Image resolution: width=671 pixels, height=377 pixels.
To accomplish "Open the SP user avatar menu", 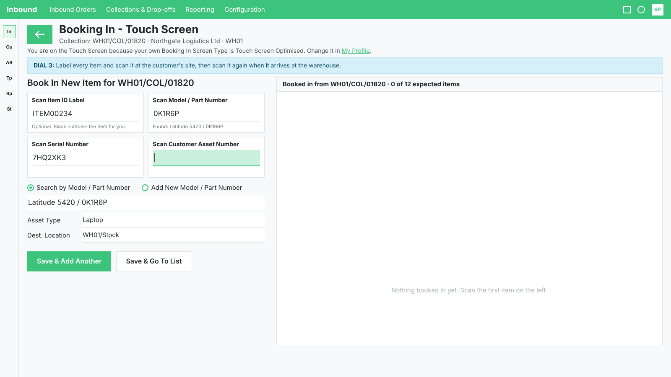I will tap(658, 10).
